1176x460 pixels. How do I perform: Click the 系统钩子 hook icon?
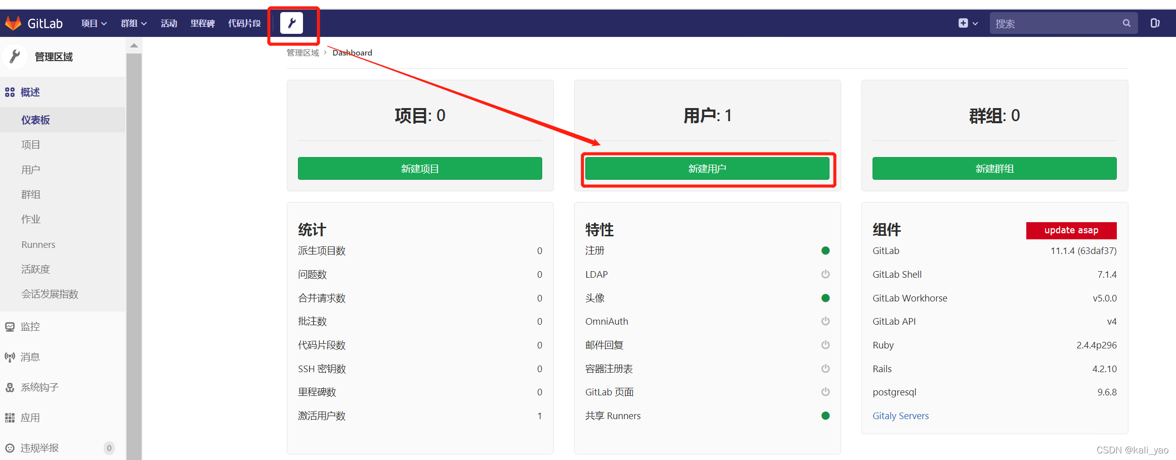point(10,387)
